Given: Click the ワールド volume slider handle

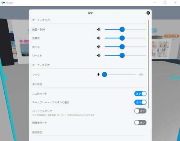Looking at the screenshot, I should (122, 56).
